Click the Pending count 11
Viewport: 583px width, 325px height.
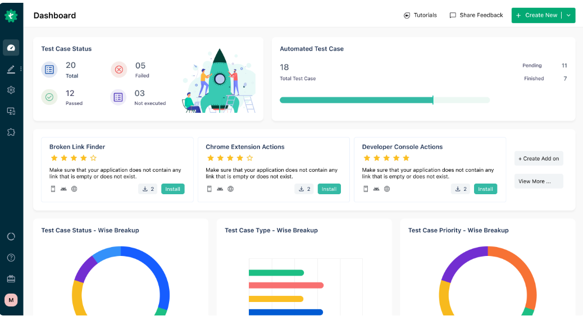click(564, 65)
